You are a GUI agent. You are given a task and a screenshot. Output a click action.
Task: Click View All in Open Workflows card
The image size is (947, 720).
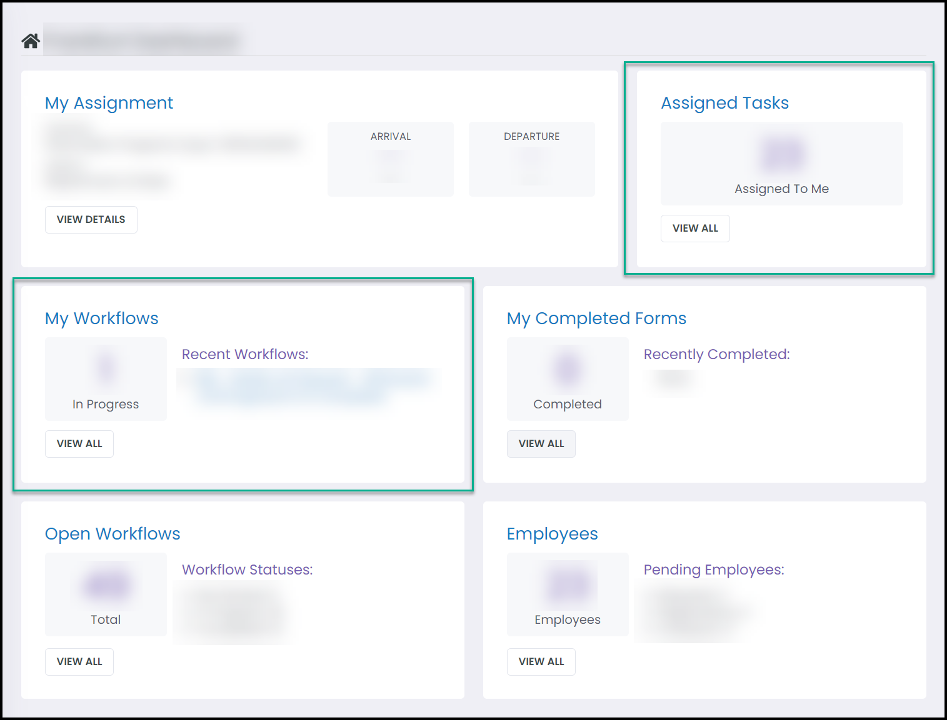point(79,662)
